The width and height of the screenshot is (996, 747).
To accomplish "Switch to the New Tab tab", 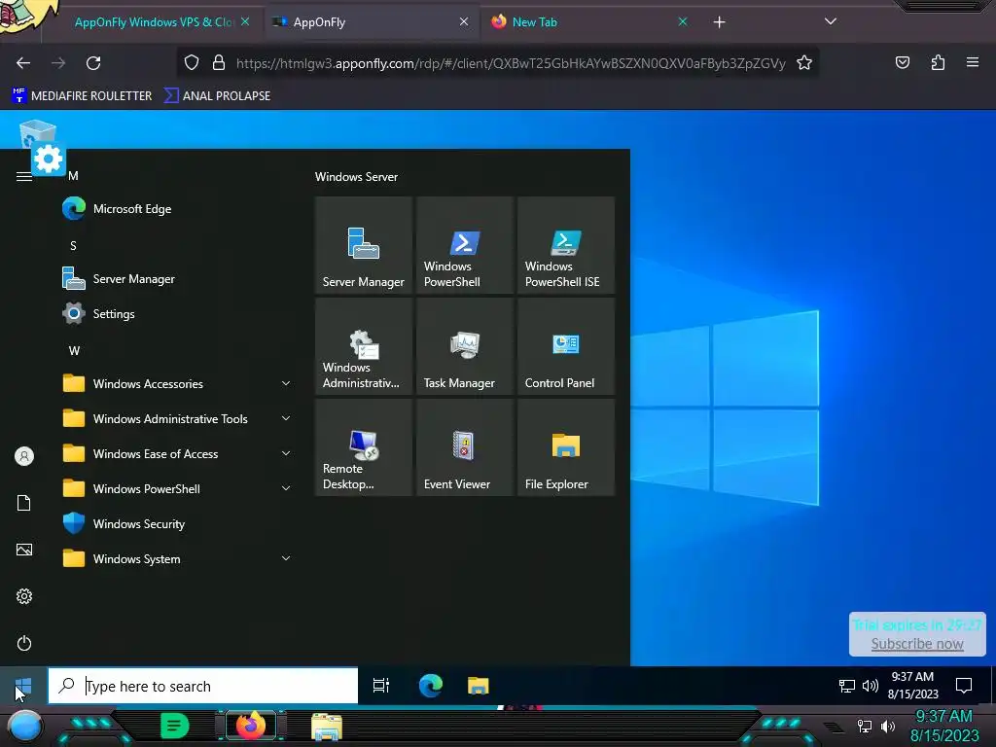I will click(x=587, y=22).
